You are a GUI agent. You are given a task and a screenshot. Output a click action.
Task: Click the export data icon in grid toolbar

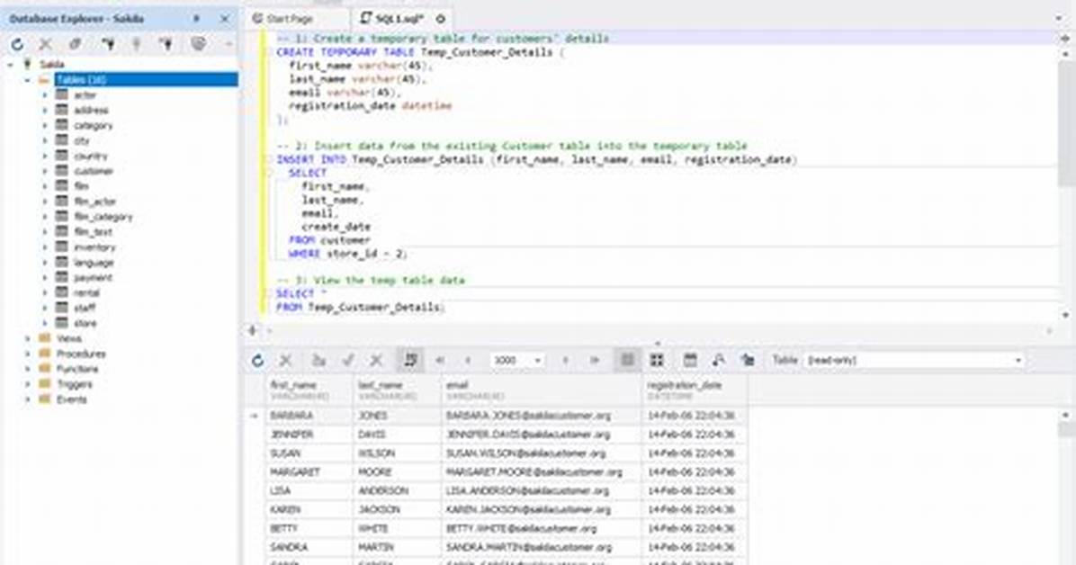748,361
